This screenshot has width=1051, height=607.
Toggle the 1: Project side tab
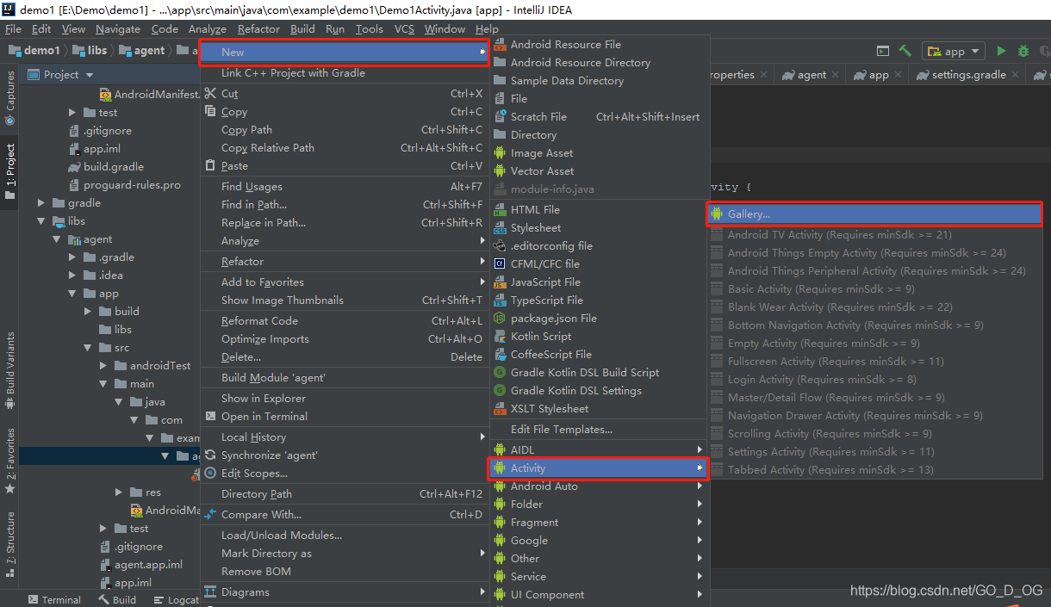click(9, 171)
